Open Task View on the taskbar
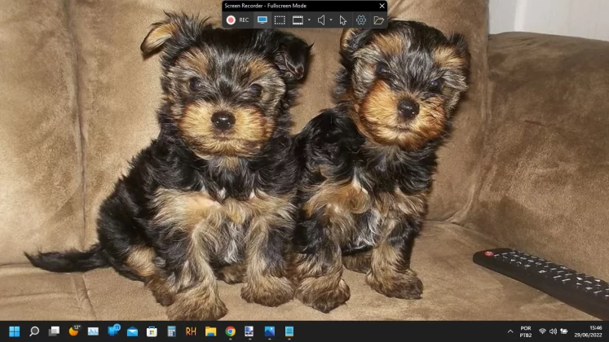 (x=54, y=331)
